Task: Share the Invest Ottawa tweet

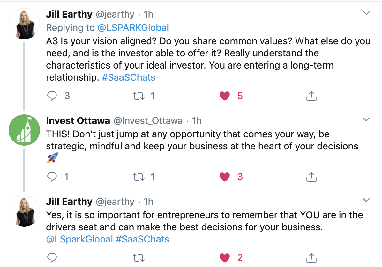Action: [x=311, y=177]
